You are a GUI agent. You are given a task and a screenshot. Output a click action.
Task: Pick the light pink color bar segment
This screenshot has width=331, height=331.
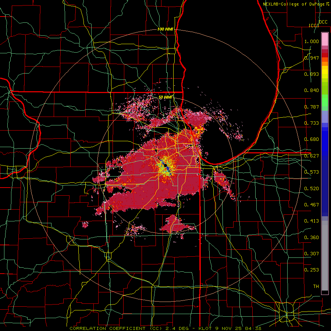tap(325, 39)
